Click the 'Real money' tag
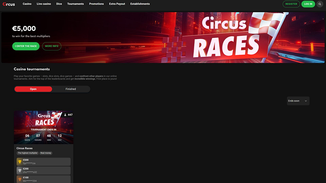Image resolution: width=326 pixels, height=183 pixels. 46,153
